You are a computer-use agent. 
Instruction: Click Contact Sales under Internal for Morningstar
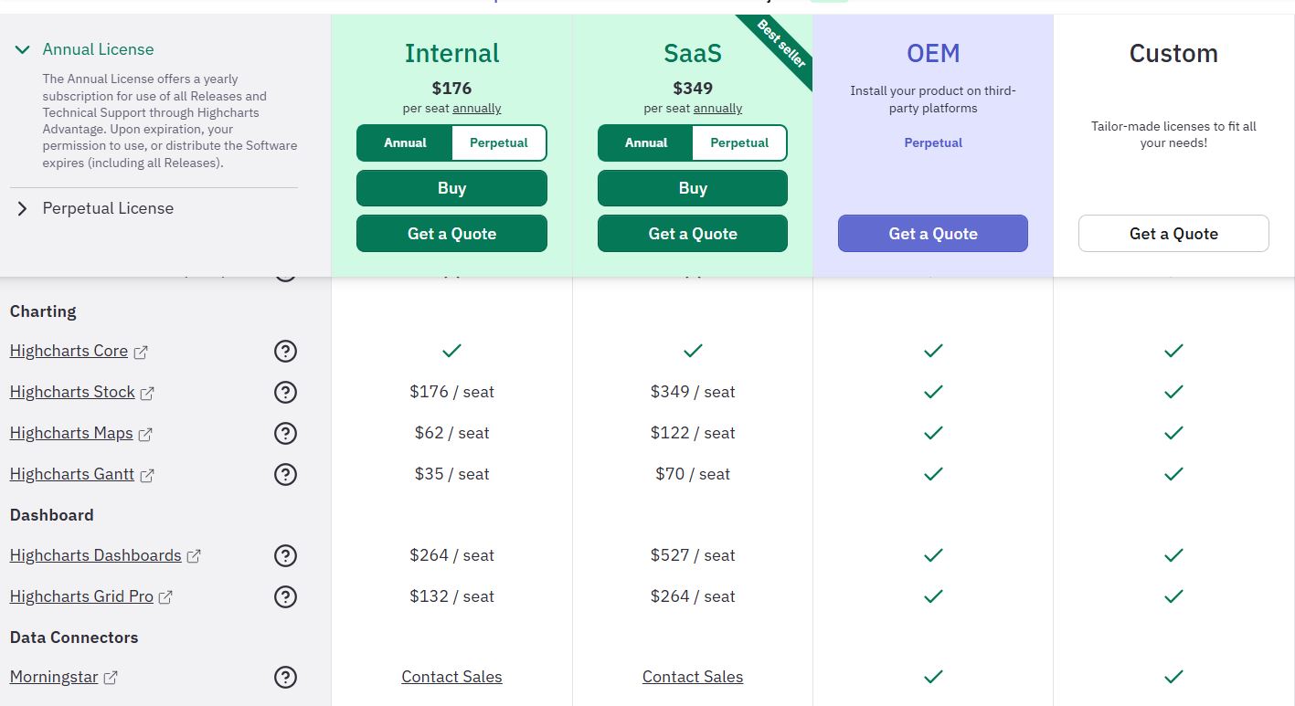tap(451, 676)
